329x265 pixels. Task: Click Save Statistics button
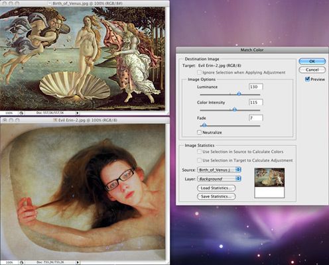tap(216, 196)
